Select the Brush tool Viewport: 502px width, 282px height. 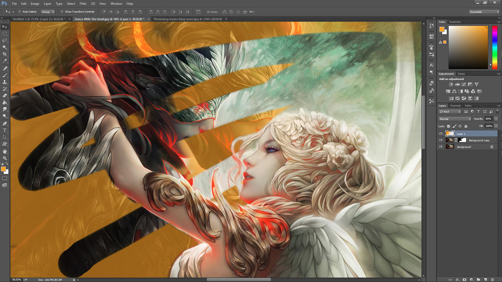pos(4,75)
